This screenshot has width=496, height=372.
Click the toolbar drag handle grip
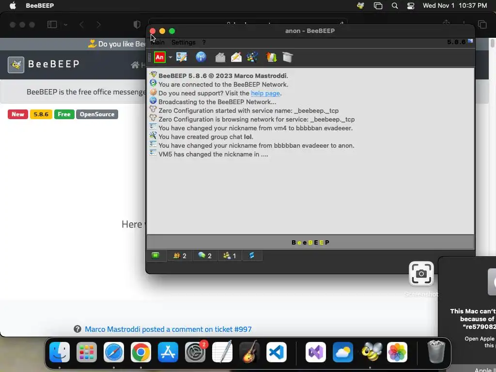coord(149,57)
